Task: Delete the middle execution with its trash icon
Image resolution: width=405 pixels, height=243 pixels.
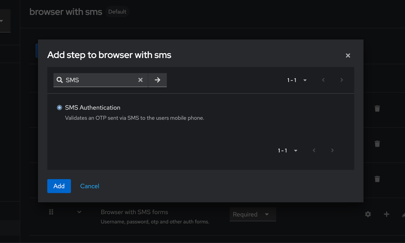Action: tap(377, 143)
